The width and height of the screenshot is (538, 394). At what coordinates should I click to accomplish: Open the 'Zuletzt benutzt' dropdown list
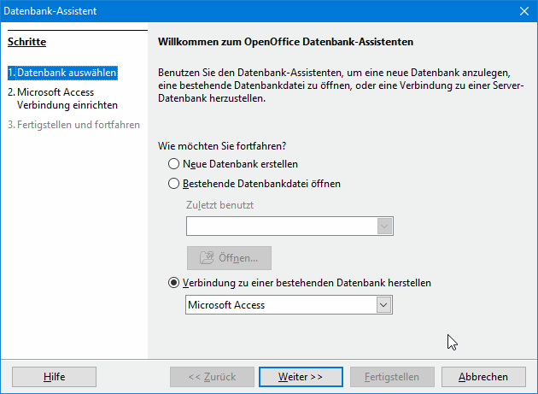pyautogui.click(x=384, y=226)
